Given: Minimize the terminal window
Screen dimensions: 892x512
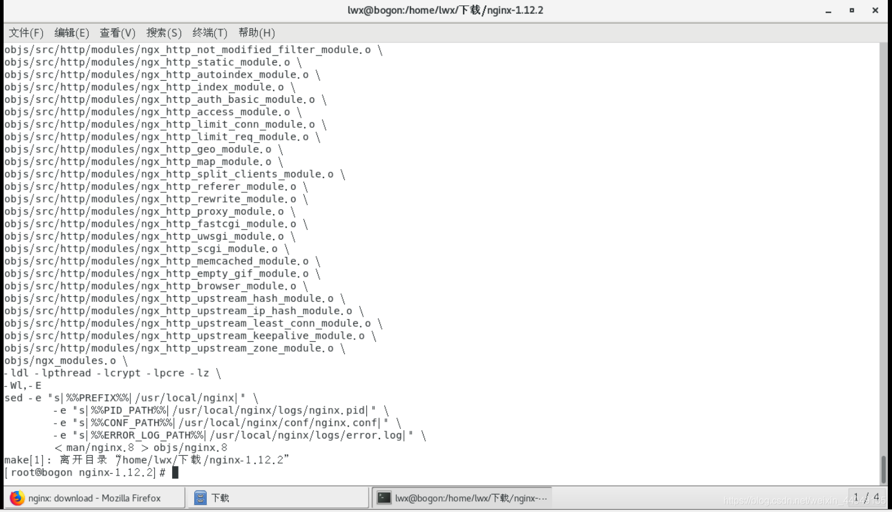Looking at the screenshot, I should click(x=829, y=11).
